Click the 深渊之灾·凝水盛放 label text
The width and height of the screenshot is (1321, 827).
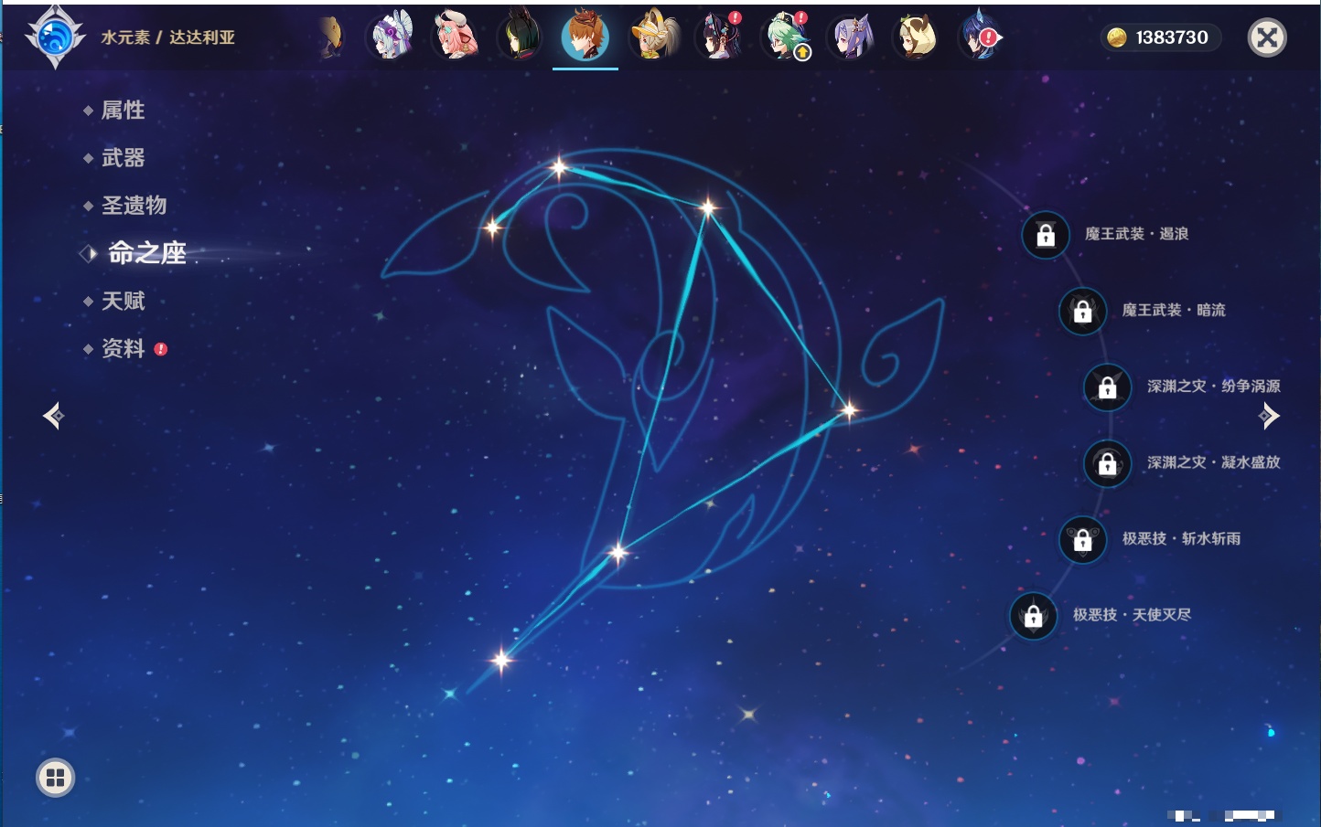click(x=1214, y=462)
